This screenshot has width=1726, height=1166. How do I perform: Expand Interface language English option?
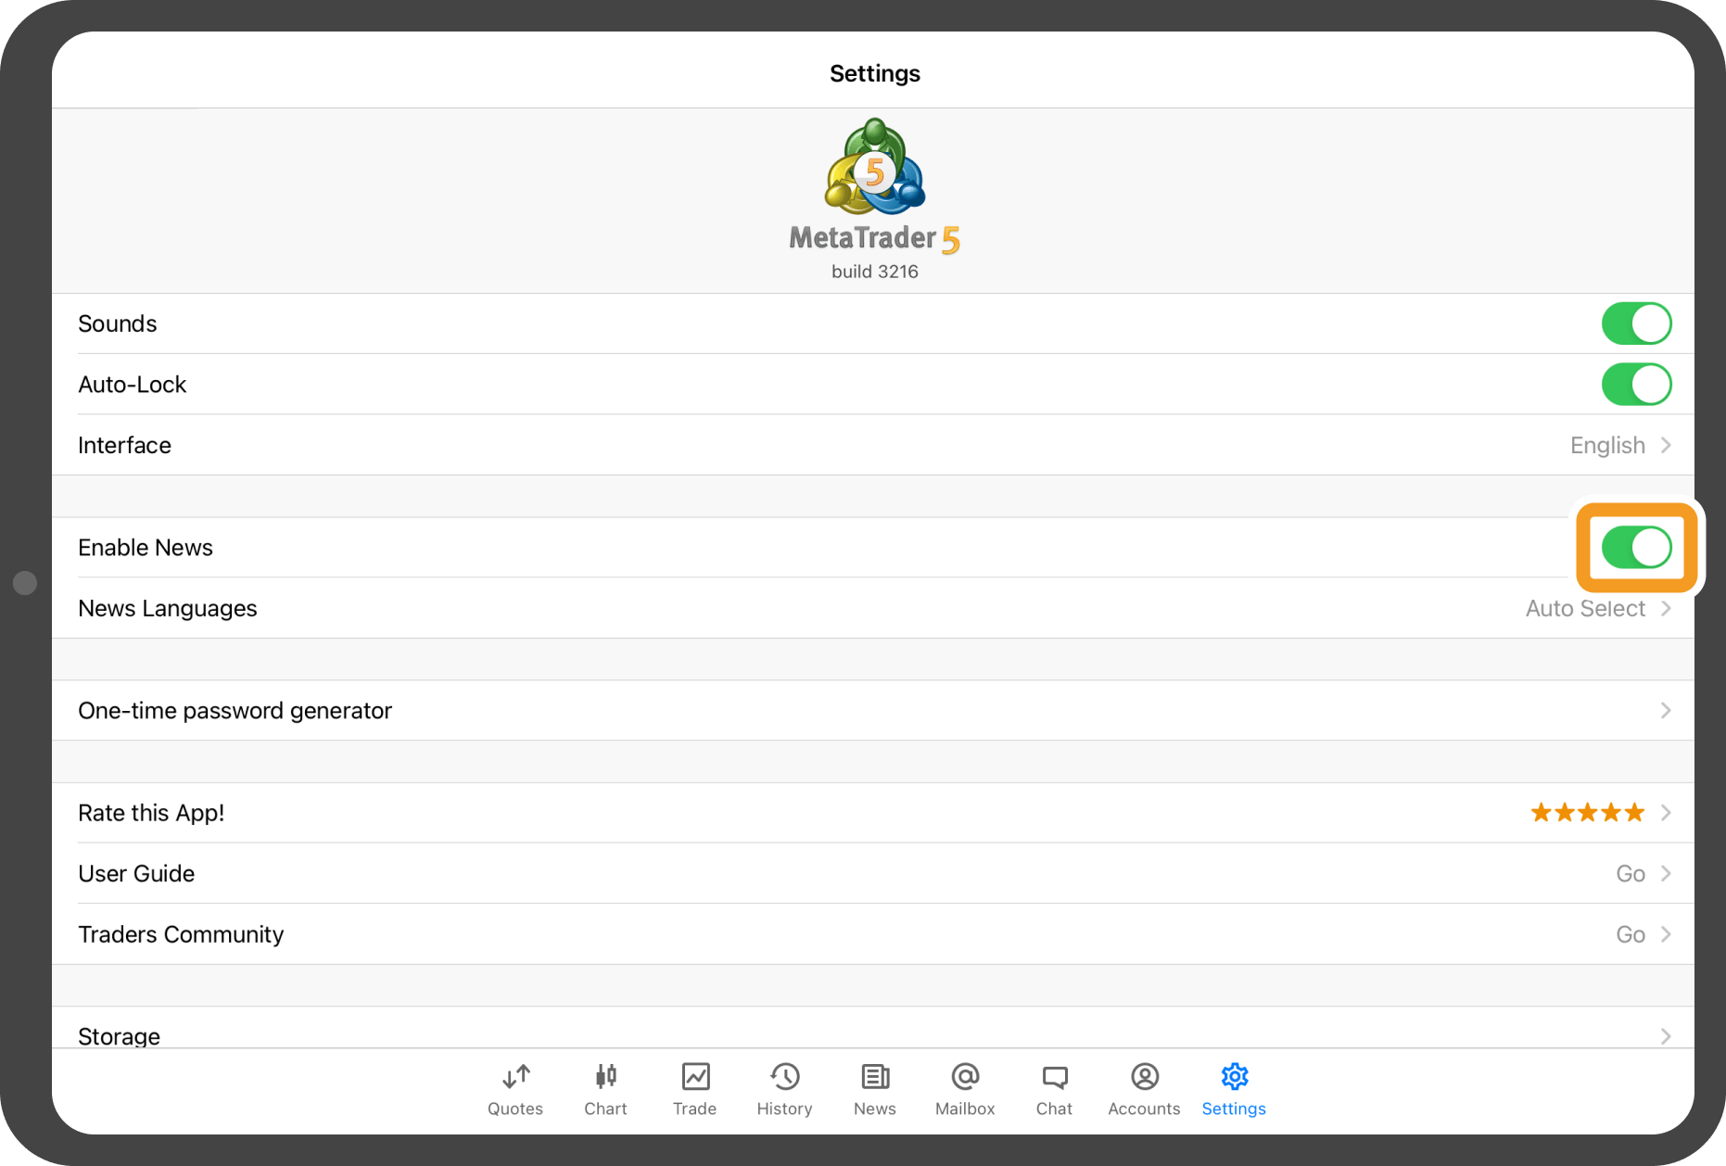[1618, 446]
